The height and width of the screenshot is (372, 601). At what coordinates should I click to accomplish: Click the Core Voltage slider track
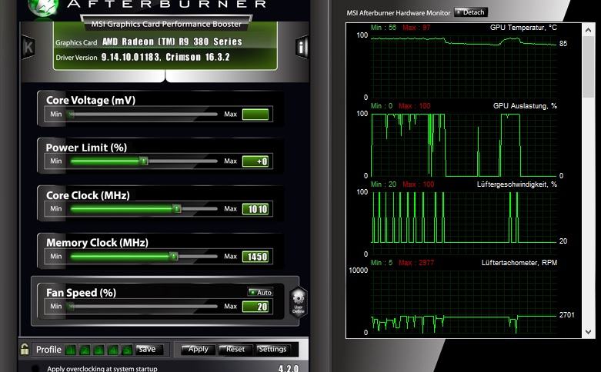[x=144, y=114]
